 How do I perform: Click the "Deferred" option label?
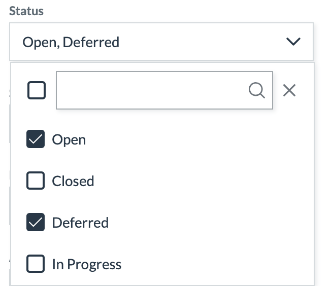tap(80, 223)
